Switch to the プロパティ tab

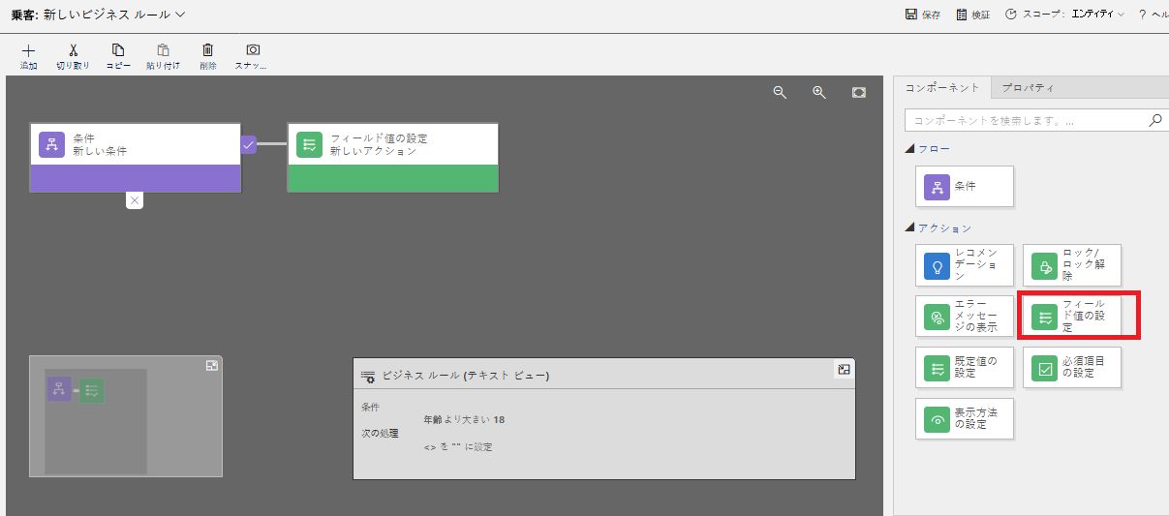pyautogui.click(x=1029, y=87)
